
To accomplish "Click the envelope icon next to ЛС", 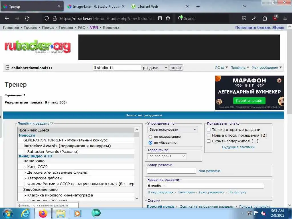I will tap(222, 68).
